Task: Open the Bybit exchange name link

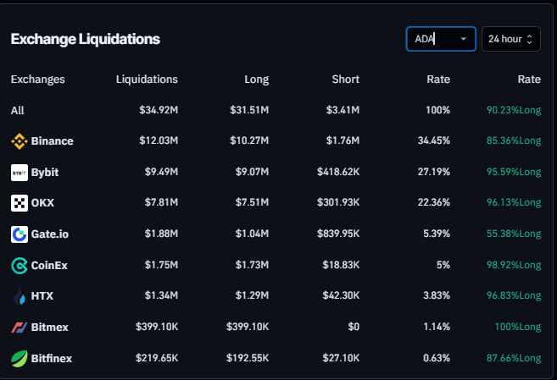Action: click(46, 173)
